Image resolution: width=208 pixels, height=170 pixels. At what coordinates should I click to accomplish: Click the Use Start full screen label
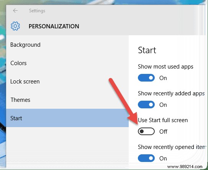click(x=163, y=120)
